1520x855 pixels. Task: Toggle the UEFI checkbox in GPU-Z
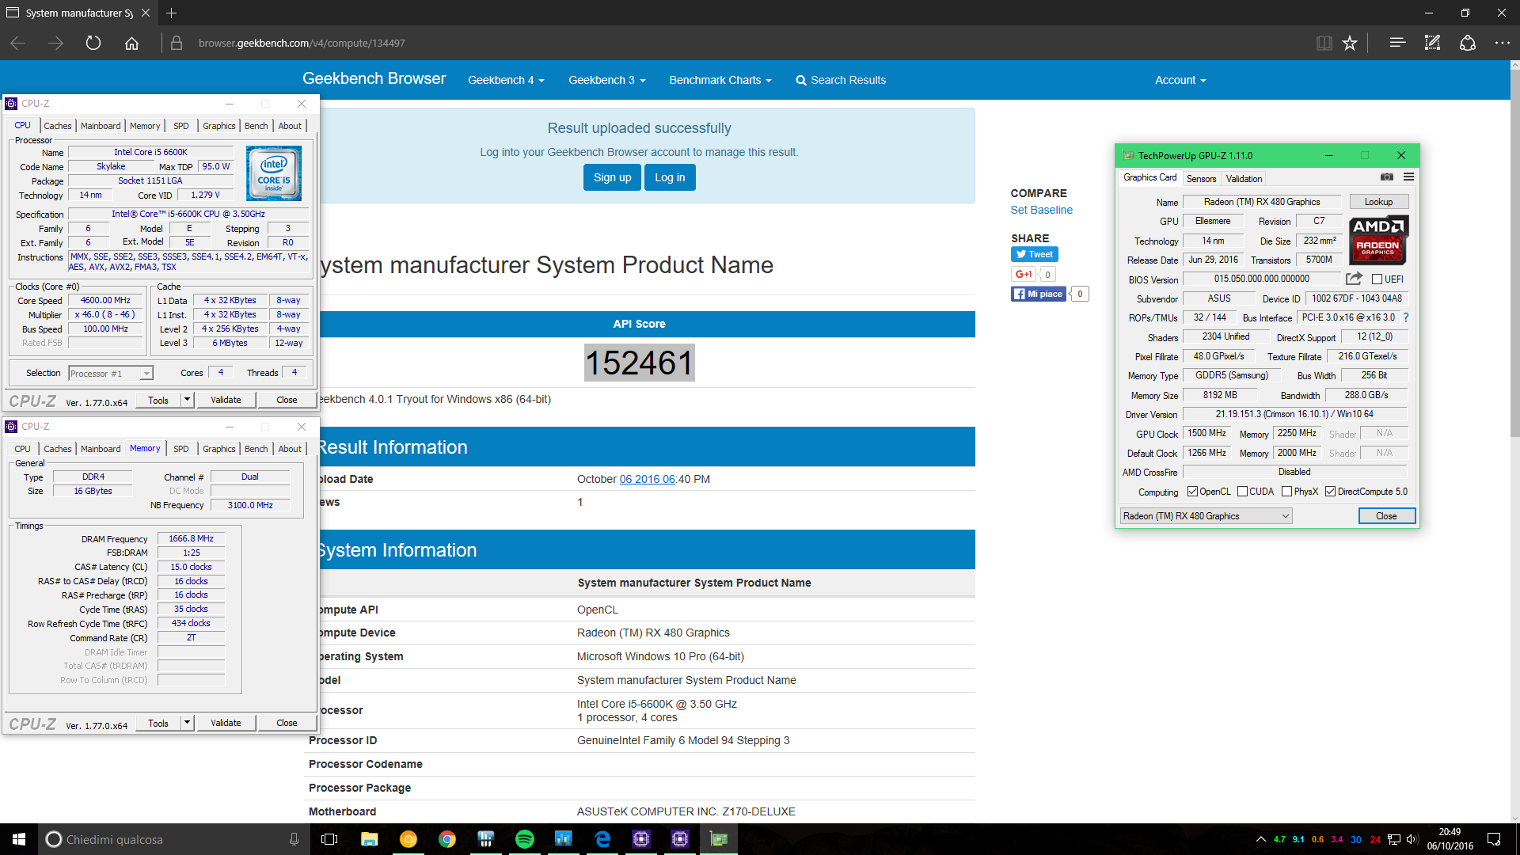(x=1377, y=279)
